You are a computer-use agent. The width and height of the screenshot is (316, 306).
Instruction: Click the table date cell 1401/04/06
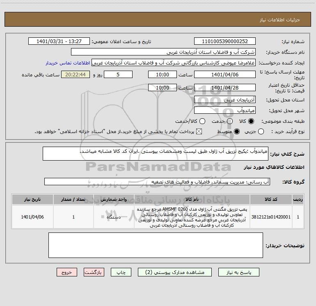pos(32,217)
